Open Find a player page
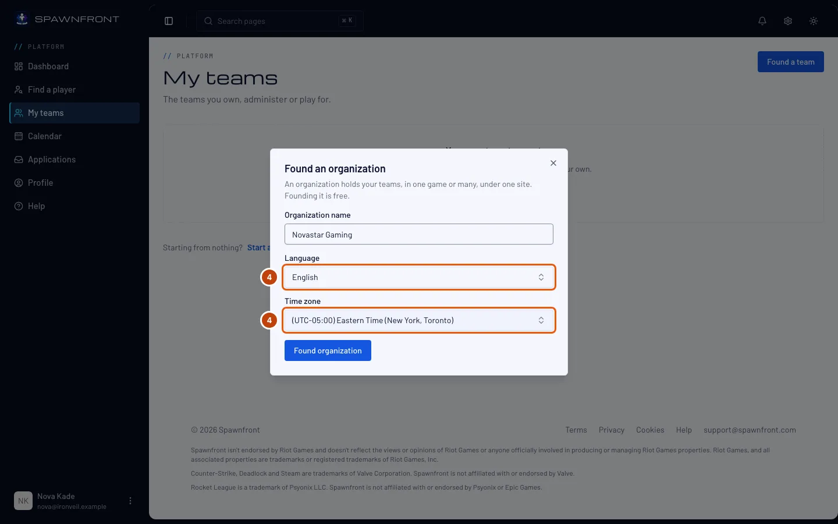 click(74, 90)
